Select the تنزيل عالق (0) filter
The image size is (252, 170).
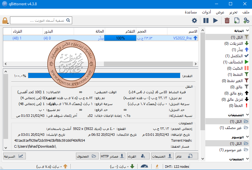(227, 99)
